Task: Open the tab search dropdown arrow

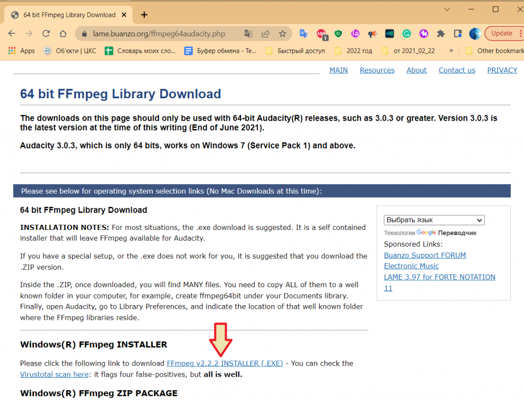Action: coord(447,9)
